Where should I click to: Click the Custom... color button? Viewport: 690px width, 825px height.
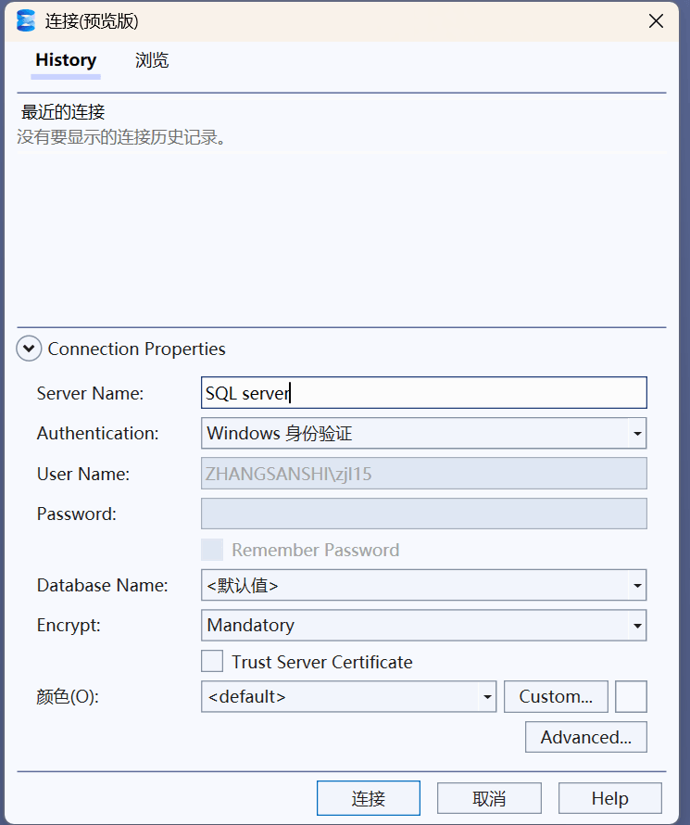pyautogui.click(x=556, y=697)
